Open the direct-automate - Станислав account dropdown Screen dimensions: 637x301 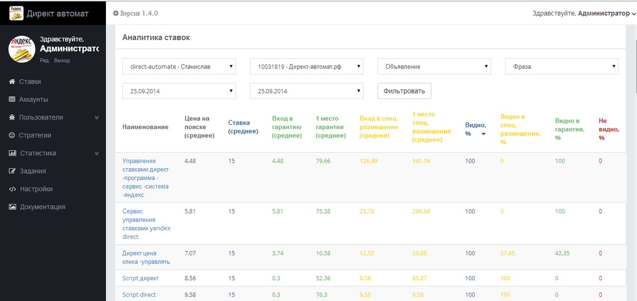179,67
